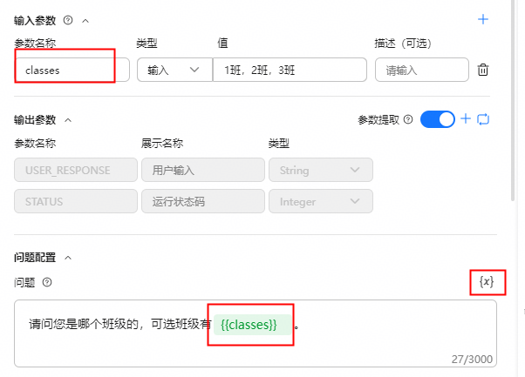The image size is (525, 377).
Task: Open help tooltip next to 输入参数
Action: click(x=68, y=20)
